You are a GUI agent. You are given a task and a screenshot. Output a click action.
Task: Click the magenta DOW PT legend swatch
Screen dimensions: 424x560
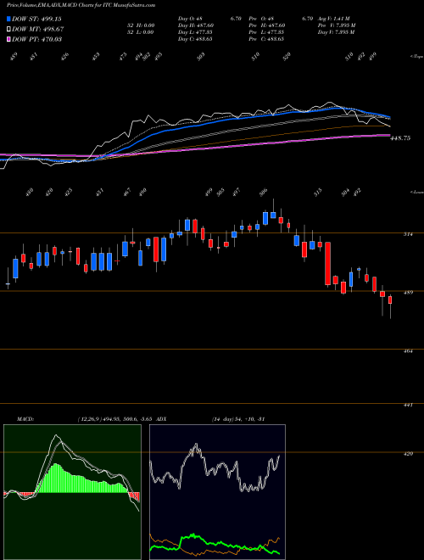[x=8, y=39]
